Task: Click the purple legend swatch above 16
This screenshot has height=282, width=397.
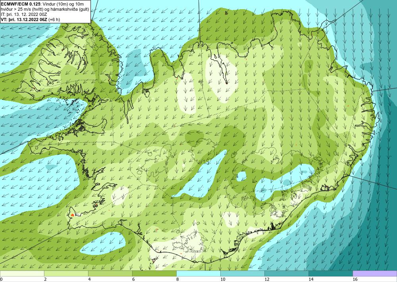Action: click(x=375, y=273)
